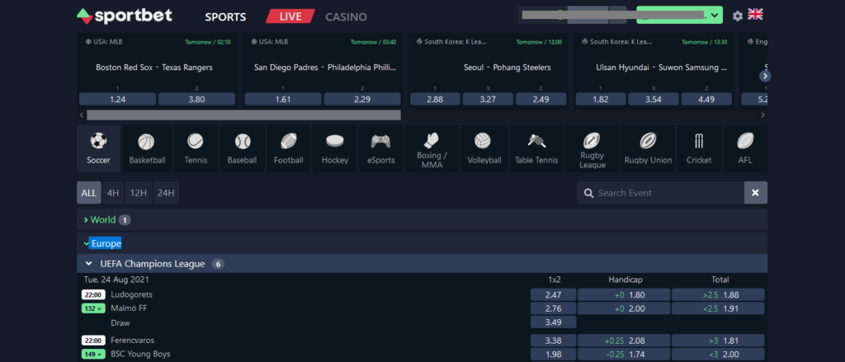
Task: Open the green account dropdown
Action: tap(679, 15)
